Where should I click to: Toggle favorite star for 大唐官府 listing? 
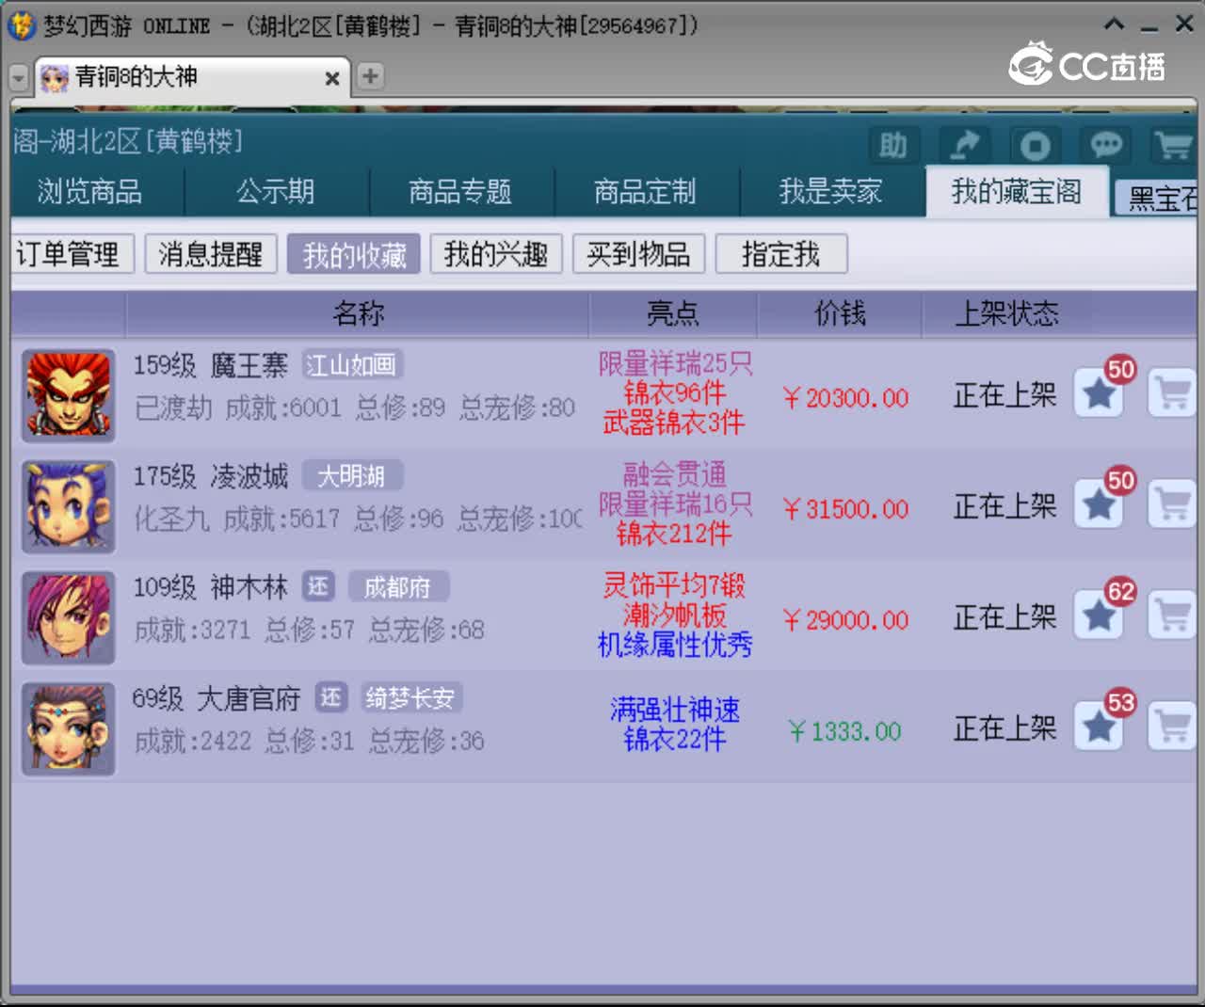(x=1100, y=727)
